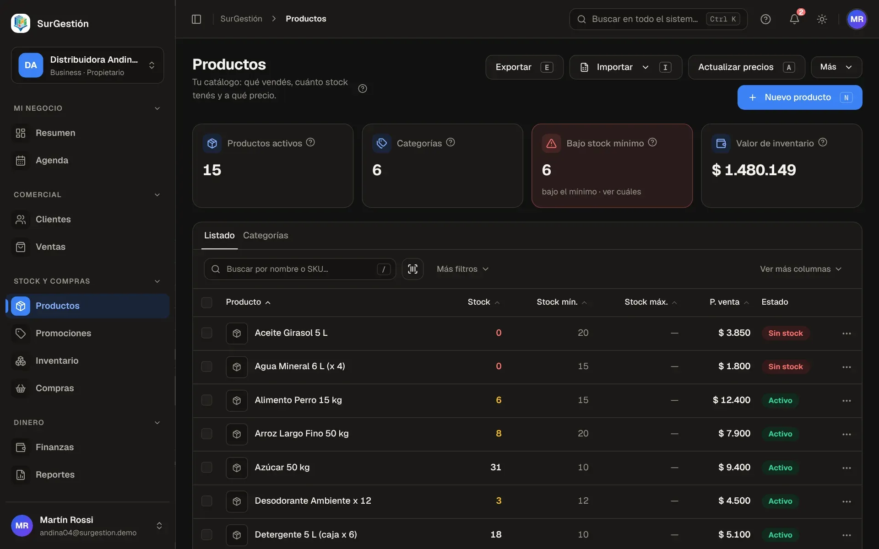Switch theme with the sun icon
879x549 pixels.
822,19
